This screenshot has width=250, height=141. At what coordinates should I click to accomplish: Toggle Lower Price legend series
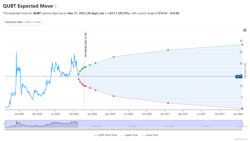[150, 135]
